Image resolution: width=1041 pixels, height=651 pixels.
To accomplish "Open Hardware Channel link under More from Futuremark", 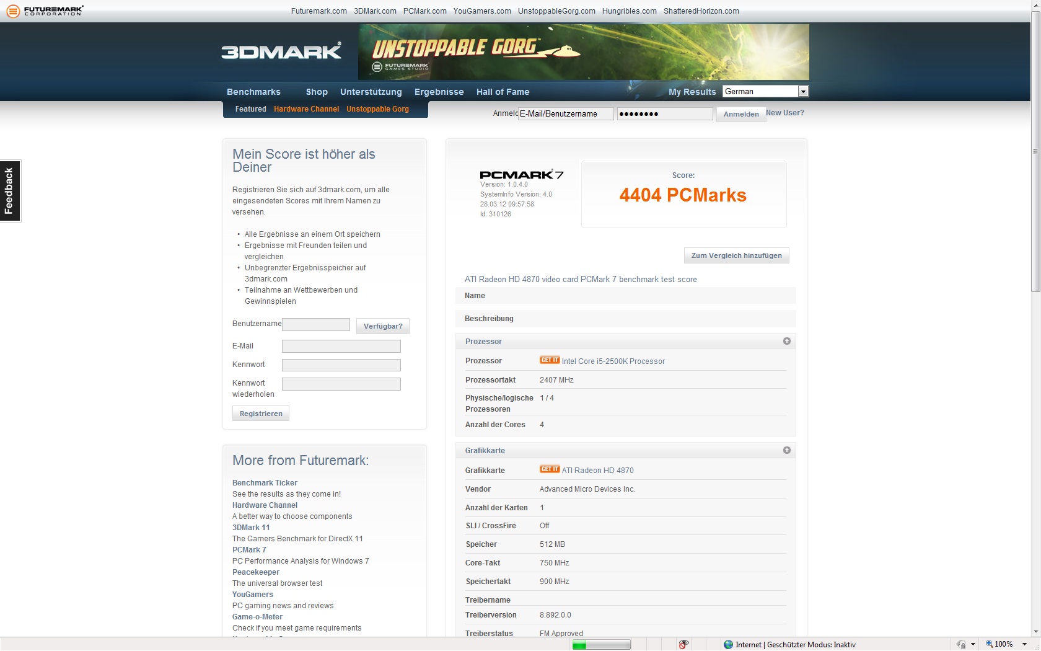I will (x=265, y=505).
